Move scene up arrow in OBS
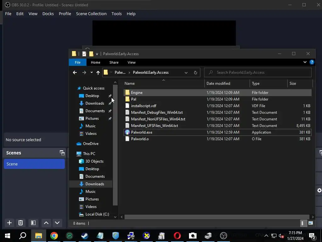 pyautogui.click(x=46, y=223)
